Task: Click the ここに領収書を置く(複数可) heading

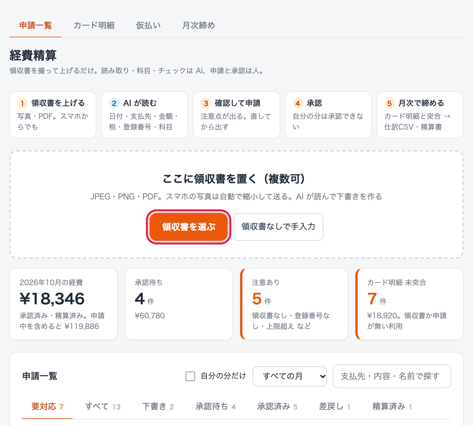Action: tap(237, 179)
